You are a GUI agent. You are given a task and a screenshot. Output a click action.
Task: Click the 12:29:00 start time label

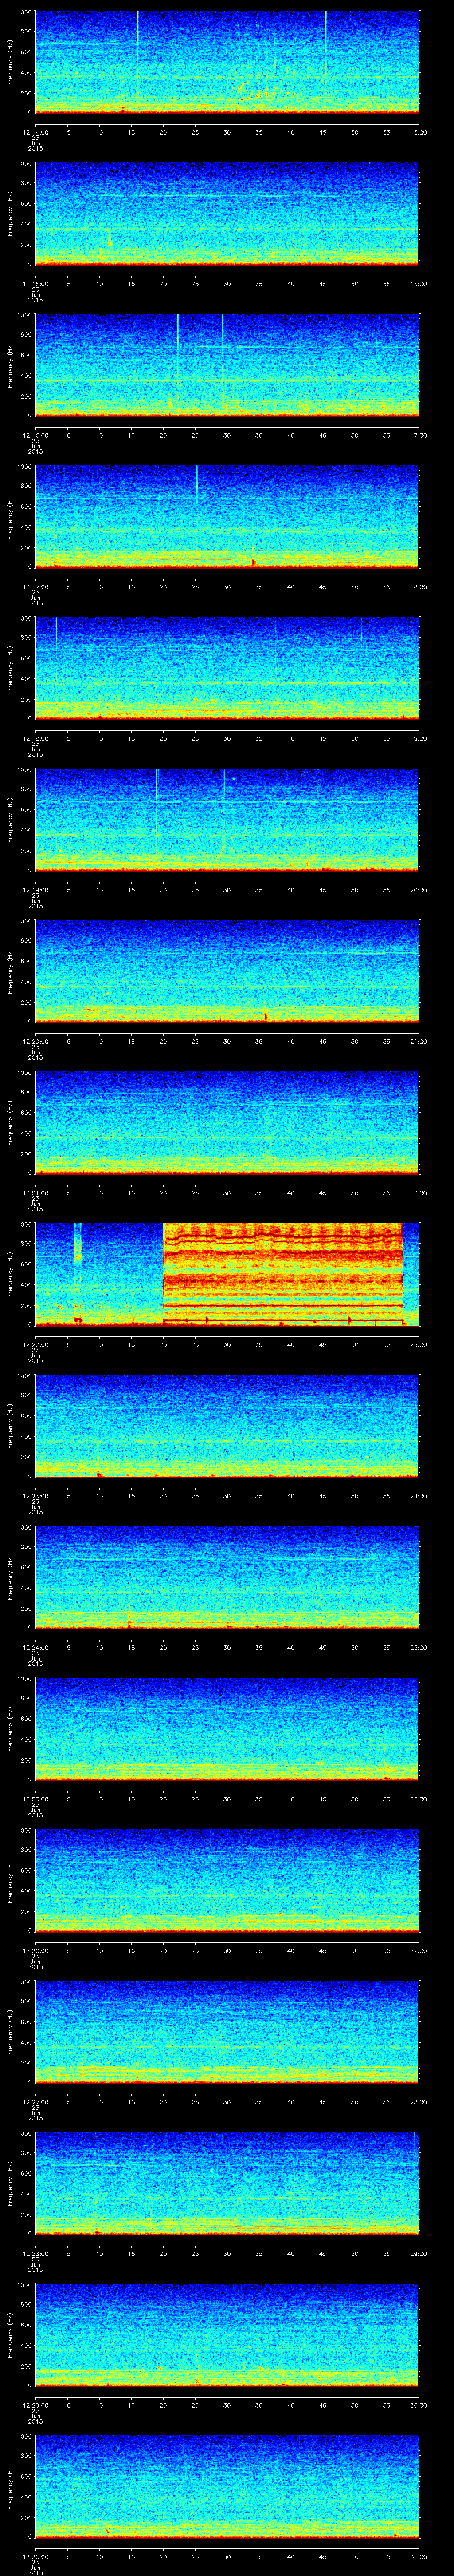(36, 2404)
